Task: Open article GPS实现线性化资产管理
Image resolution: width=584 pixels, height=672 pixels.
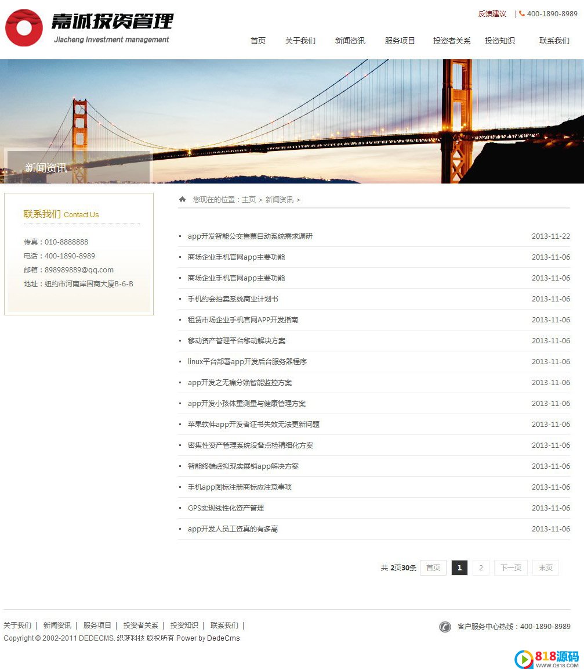Action: point(226,508)
